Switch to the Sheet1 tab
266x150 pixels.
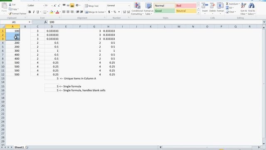tap(19, 147)
